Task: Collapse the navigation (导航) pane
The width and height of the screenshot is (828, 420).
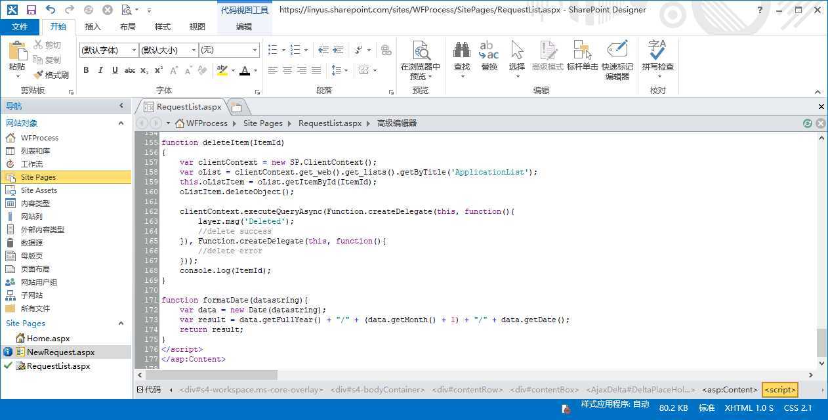Action: click(121, 106)
